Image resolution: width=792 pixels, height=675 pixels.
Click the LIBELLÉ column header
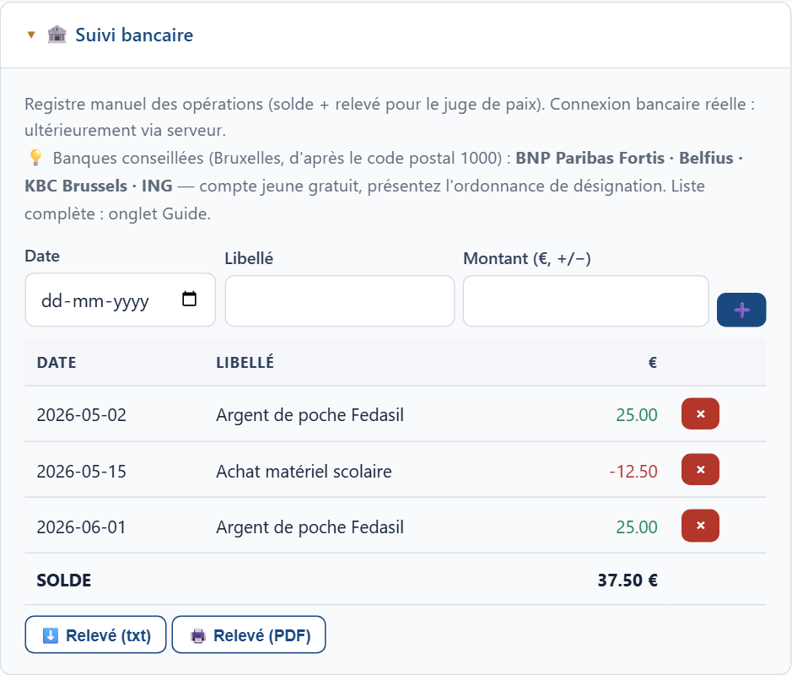coord(245,362)
